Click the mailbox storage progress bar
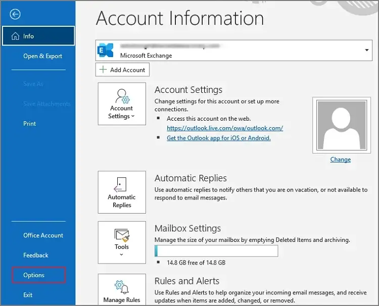Viewport: 379px width, 306px height. coord(216,251)
